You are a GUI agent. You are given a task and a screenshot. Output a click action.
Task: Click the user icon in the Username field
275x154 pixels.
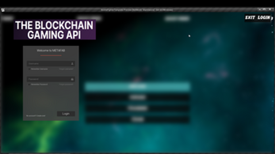click(72, 64)
